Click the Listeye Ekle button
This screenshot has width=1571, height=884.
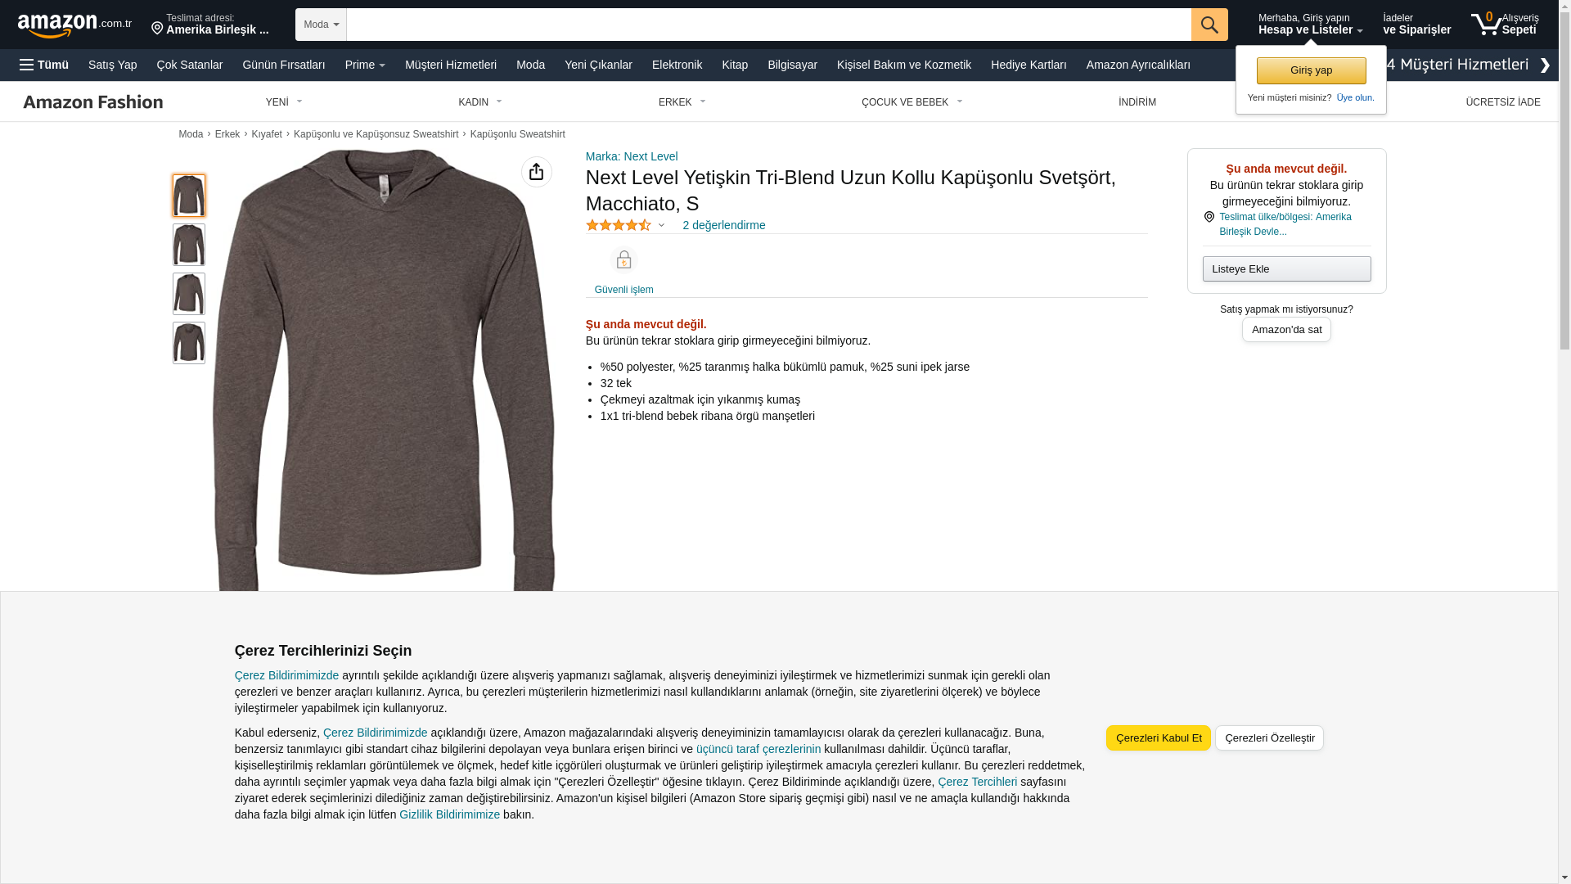click(x=1286, y=269)
